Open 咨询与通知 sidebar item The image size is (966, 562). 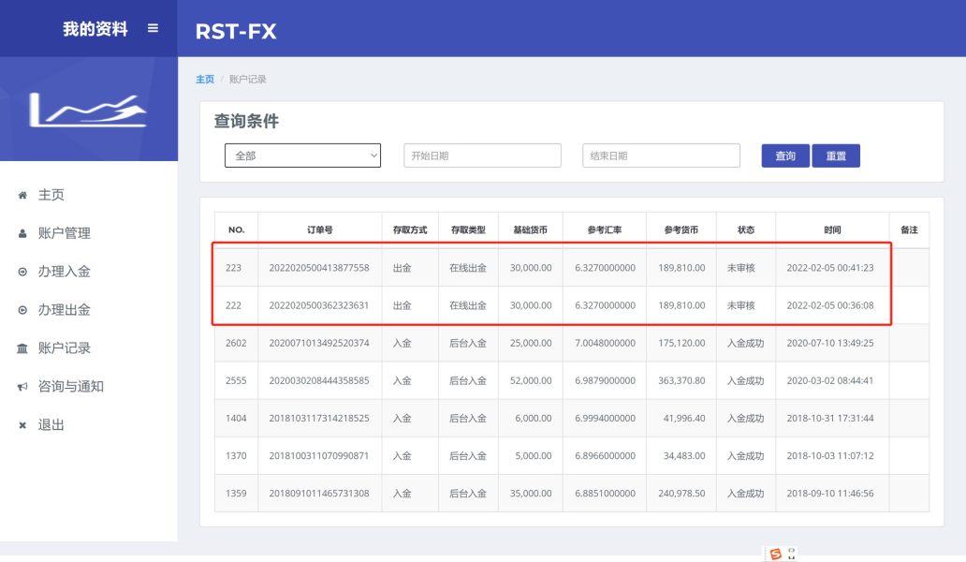point(71,386)
